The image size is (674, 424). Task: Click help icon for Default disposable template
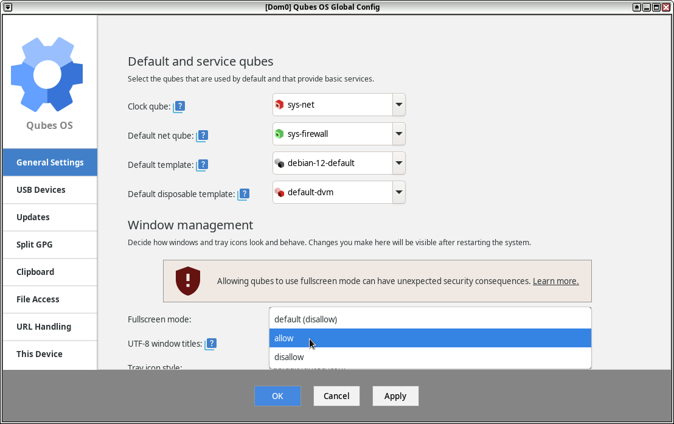pyautogui.click(x=243, y=194)
